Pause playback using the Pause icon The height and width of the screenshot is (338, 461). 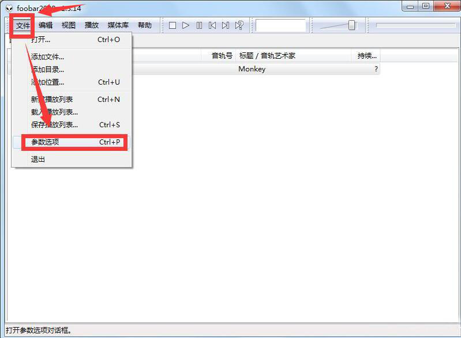pos(199,25)
